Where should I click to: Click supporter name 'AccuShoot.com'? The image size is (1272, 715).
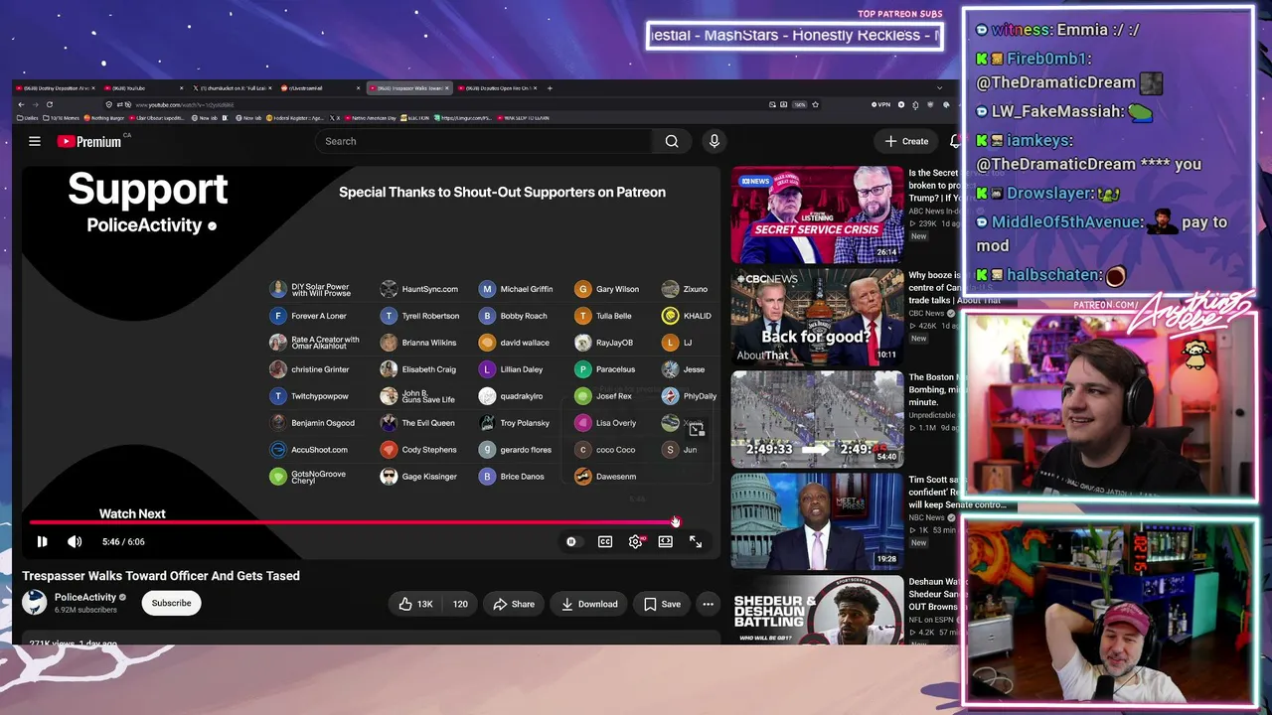tap(319, 450)
